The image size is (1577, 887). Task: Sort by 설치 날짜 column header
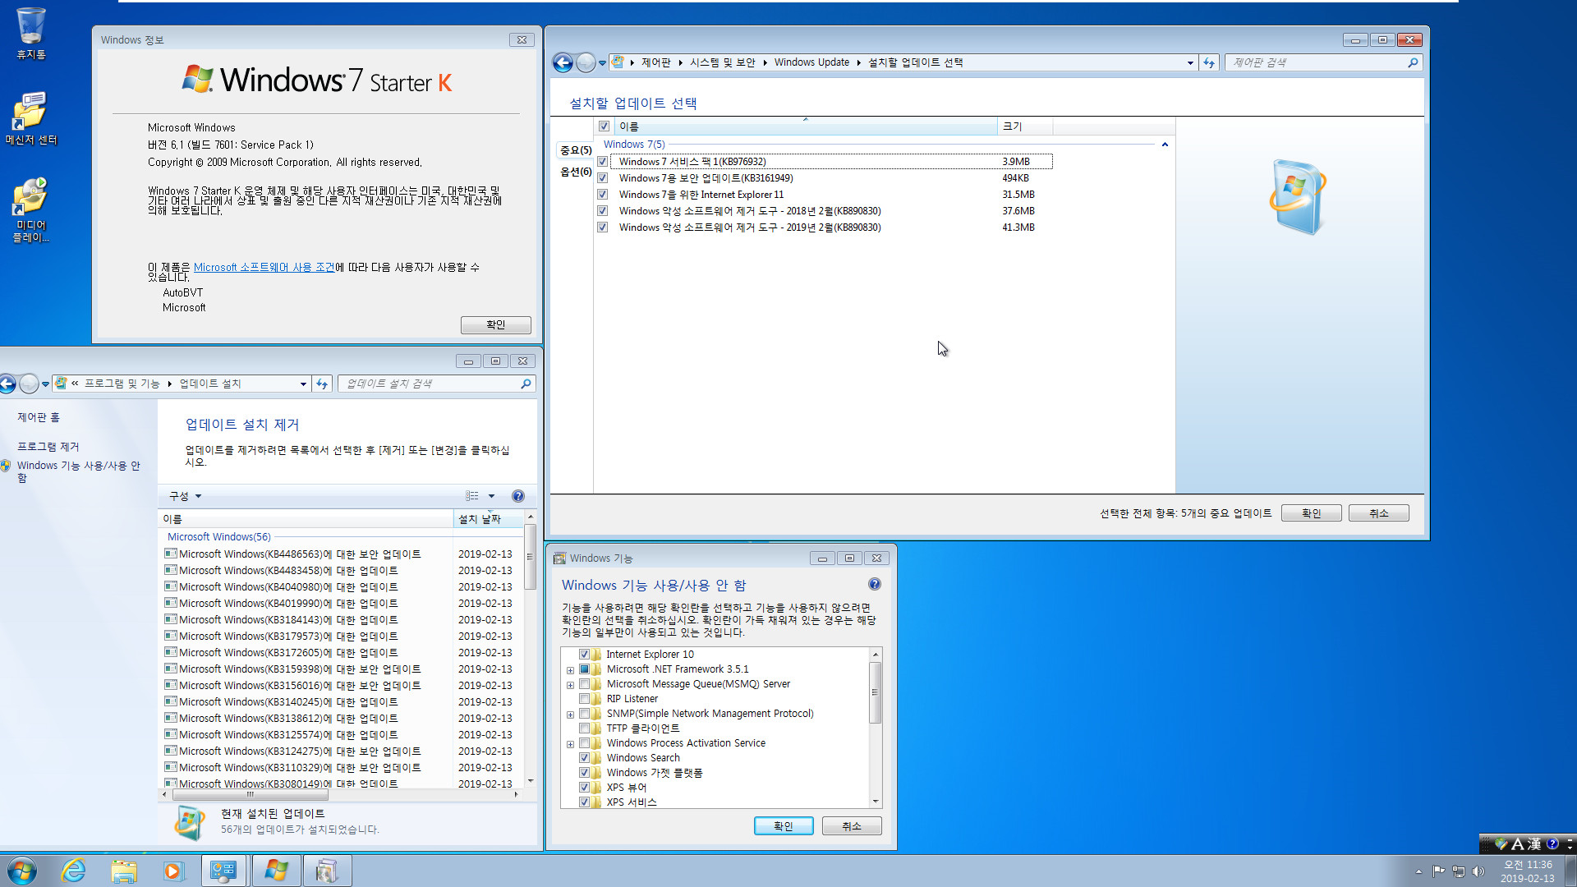click(488, 519)
